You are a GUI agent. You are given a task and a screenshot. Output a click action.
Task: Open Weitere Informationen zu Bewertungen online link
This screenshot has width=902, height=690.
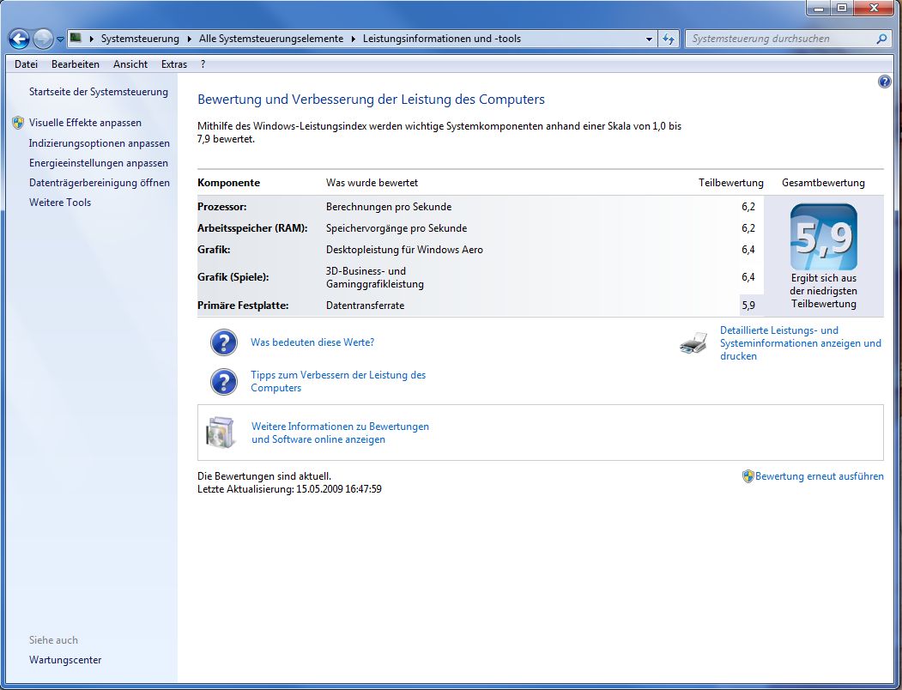340,433
